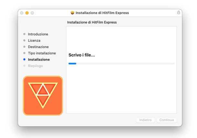
Task: Select the bold Installazione step label
Action: click(39, 60)
